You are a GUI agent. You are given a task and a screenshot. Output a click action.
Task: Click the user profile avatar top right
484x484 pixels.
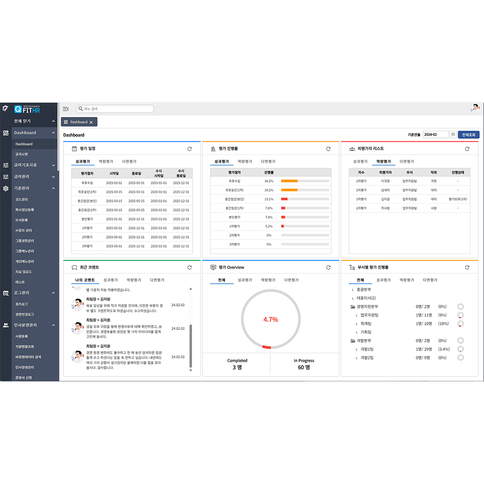(x=475, y=107)
